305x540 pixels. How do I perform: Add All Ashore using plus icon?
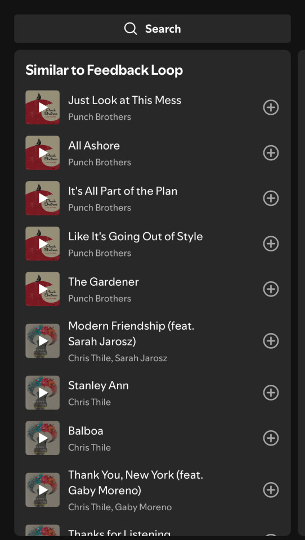[271, 153]
